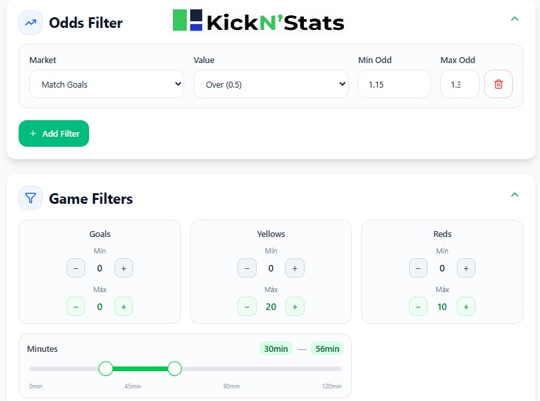Collapse the Odds Filter section
Viewport: 540px width, 401px height.
(x=515, y=19)
